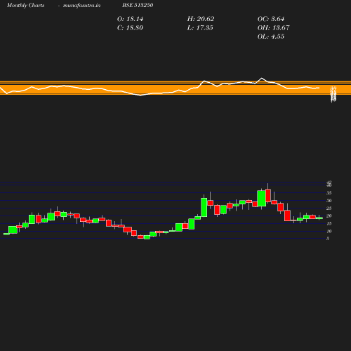Click the 20 price axis label

click(329, 216)
